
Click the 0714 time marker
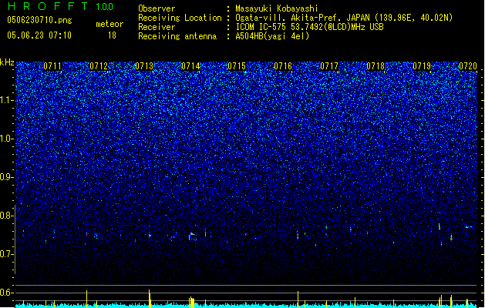[191, 66]
